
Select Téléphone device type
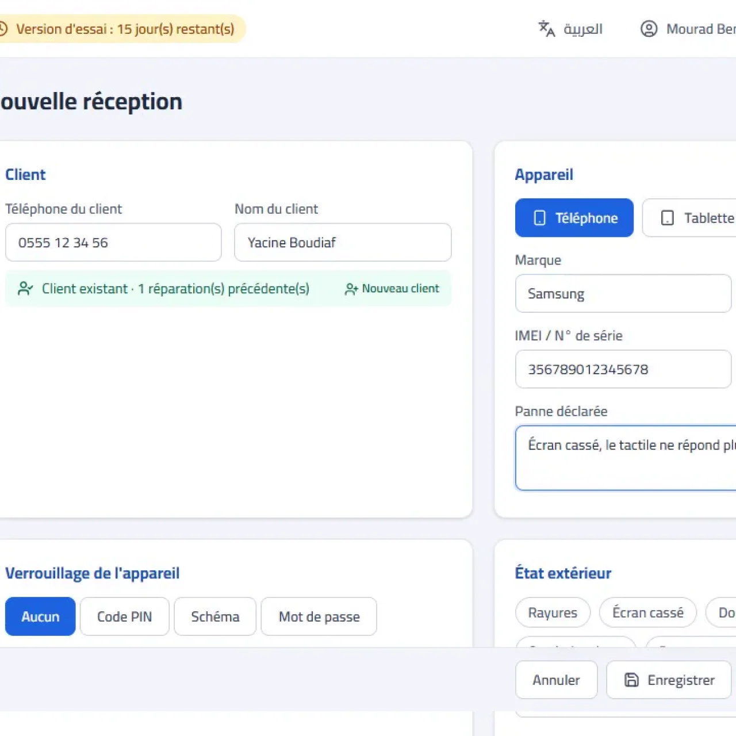point(574,218)
